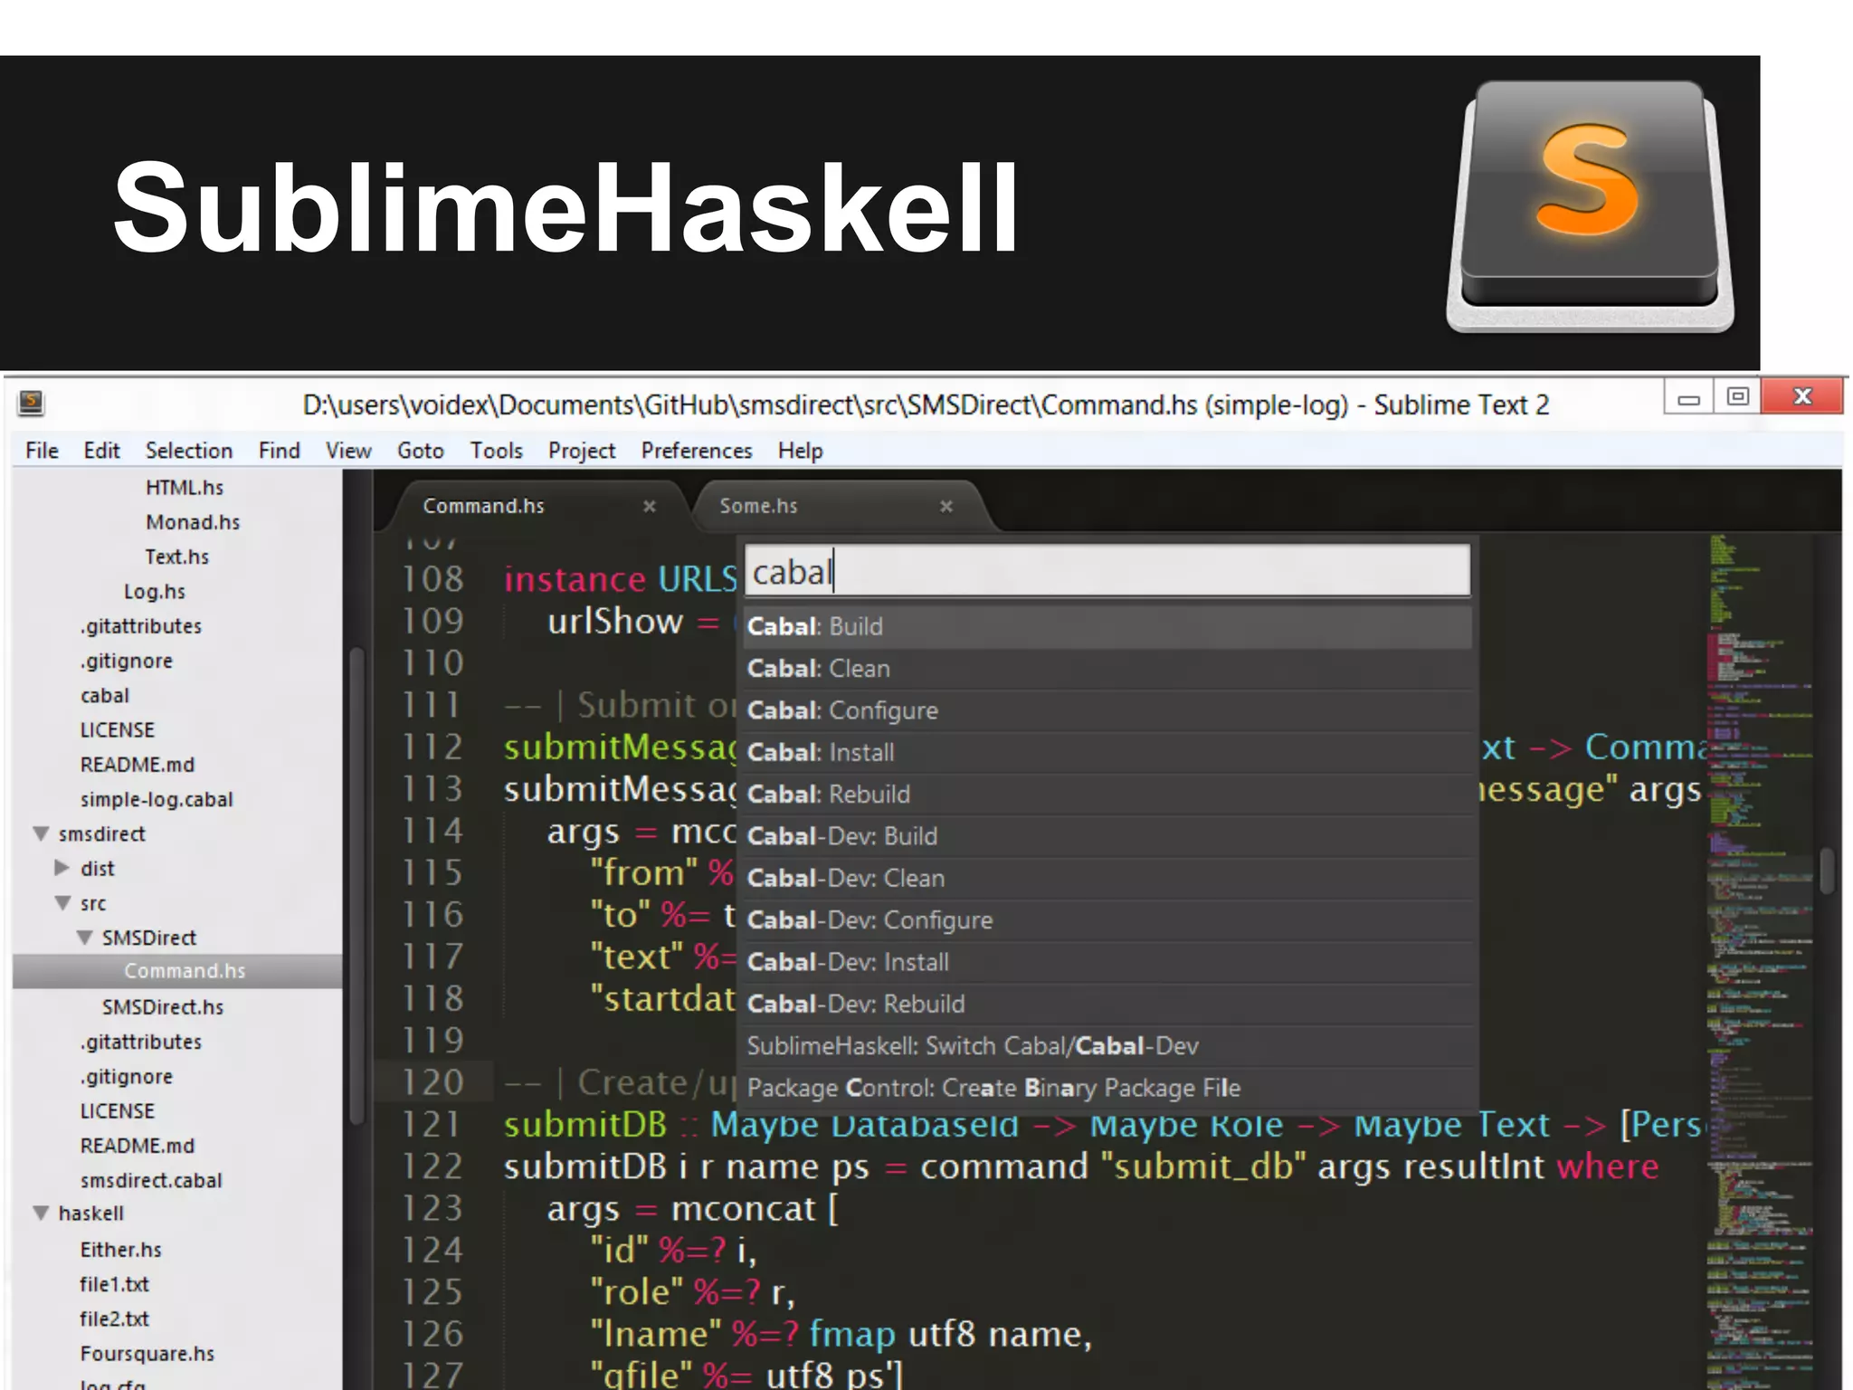This screenshot has height=1390, width=1853.
Task: Choose Cabal-Dev: Clean entry
Action: click(1107, 878)
